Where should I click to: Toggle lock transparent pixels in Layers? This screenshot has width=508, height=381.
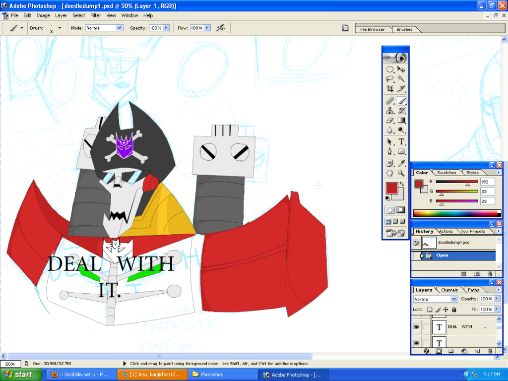tap(430, 310)
